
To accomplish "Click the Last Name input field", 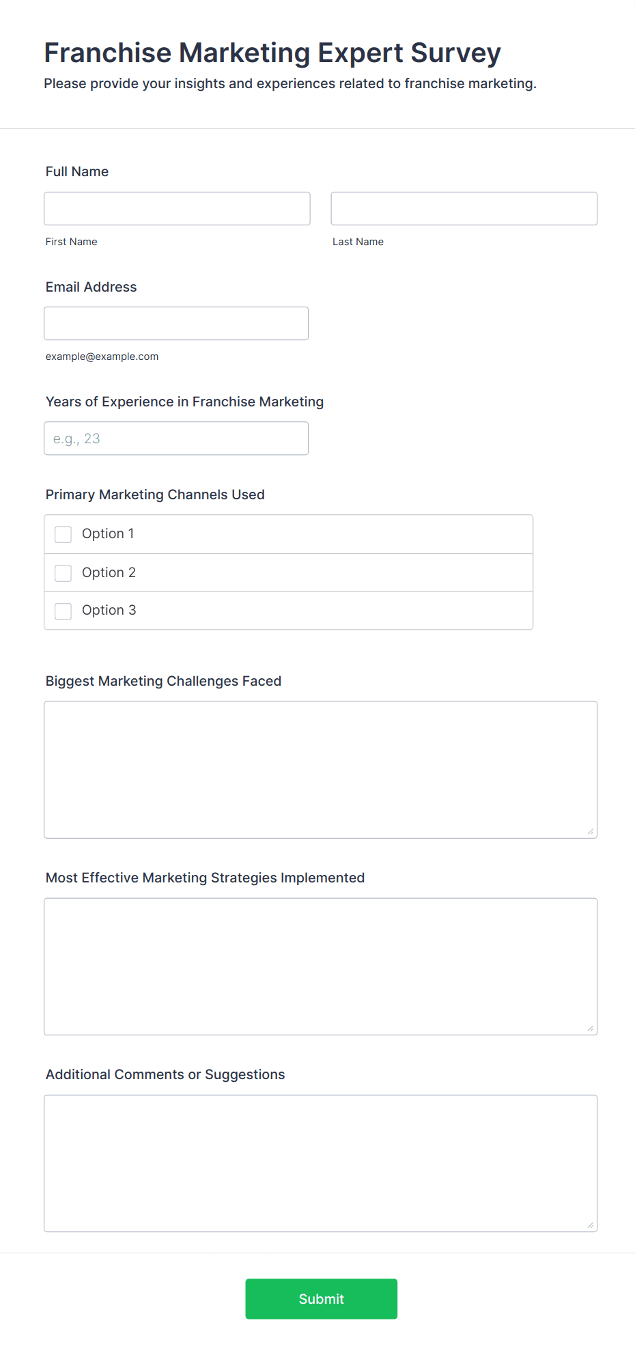I will click(464, 208).
